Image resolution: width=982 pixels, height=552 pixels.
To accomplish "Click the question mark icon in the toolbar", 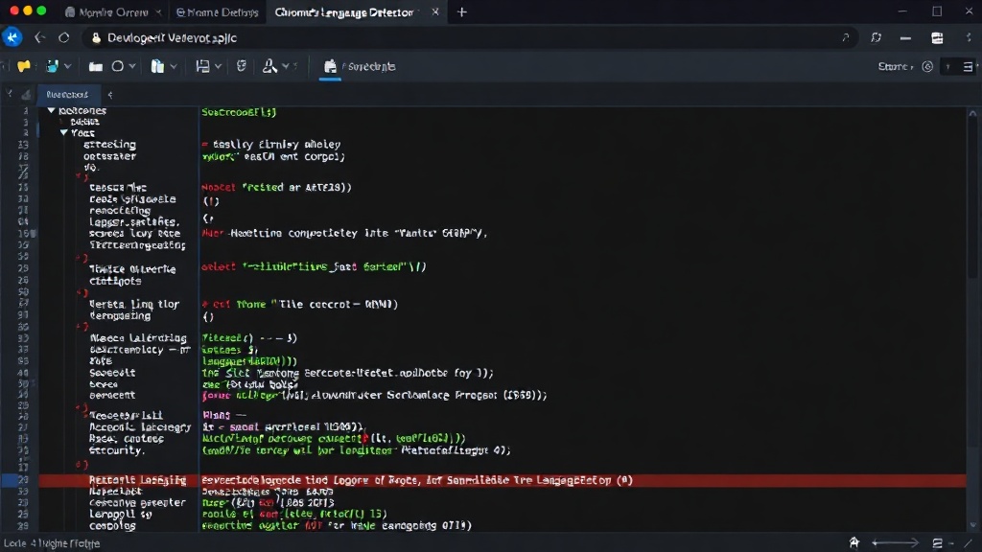I will click(947, 66).
